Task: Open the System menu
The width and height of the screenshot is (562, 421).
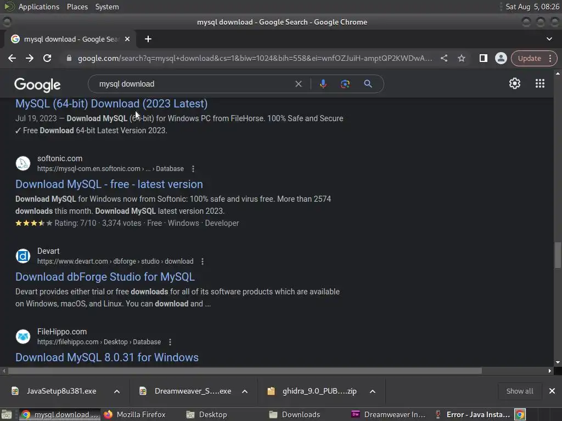Action: tap(107, 7)
